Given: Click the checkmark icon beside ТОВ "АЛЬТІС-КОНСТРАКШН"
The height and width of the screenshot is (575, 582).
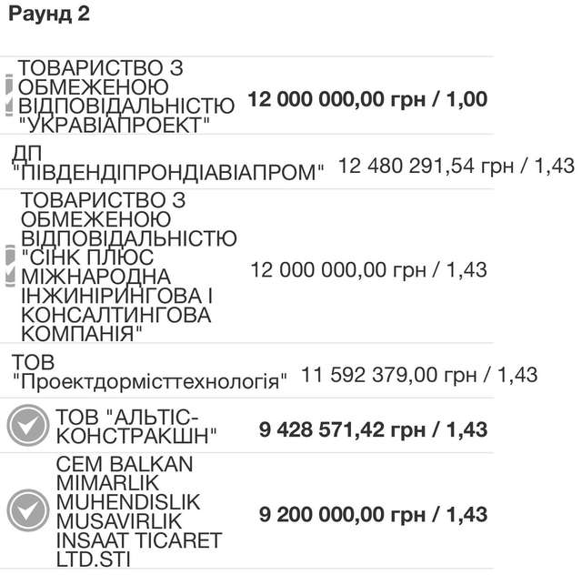Looking at the screenshot, I should (26, 425).
